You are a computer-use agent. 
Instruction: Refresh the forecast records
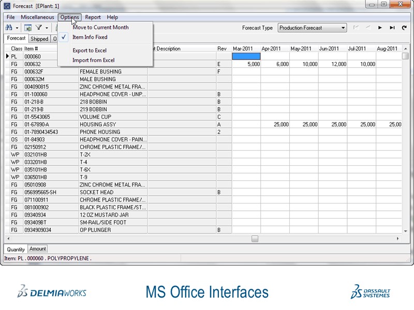[405, 28]
